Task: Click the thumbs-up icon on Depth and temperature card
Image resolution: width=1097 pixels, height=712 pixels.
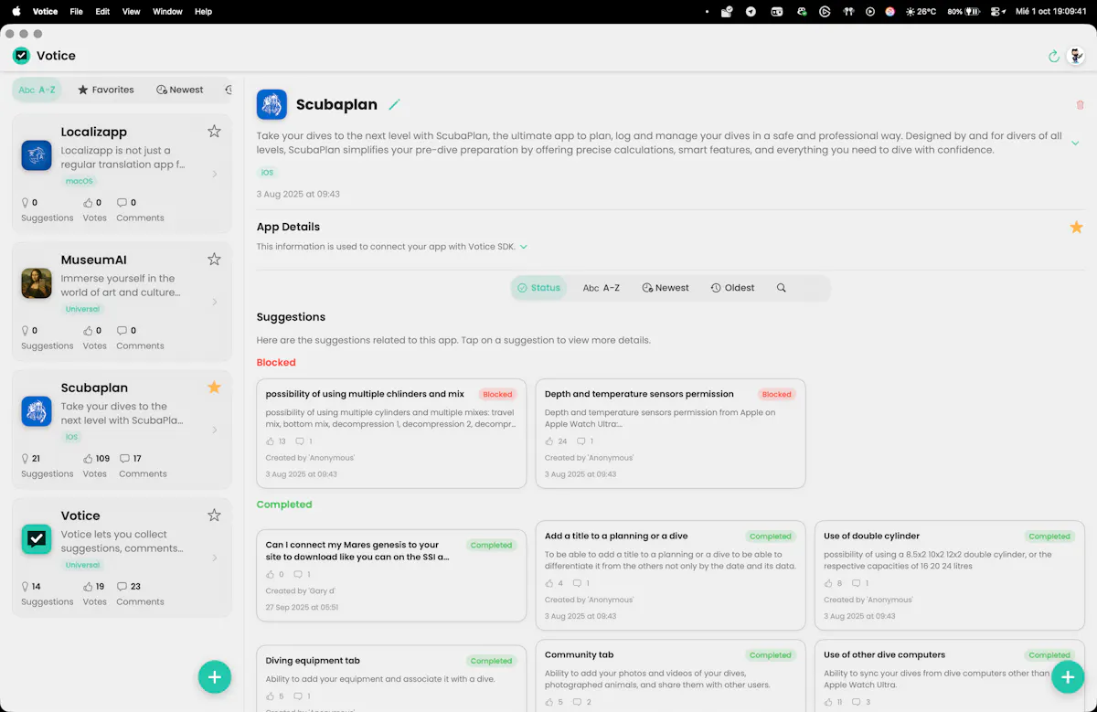Action: [x=549, y=441]
